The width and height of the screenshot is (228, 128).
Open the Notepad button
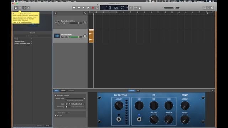click(x=204, y=7)
